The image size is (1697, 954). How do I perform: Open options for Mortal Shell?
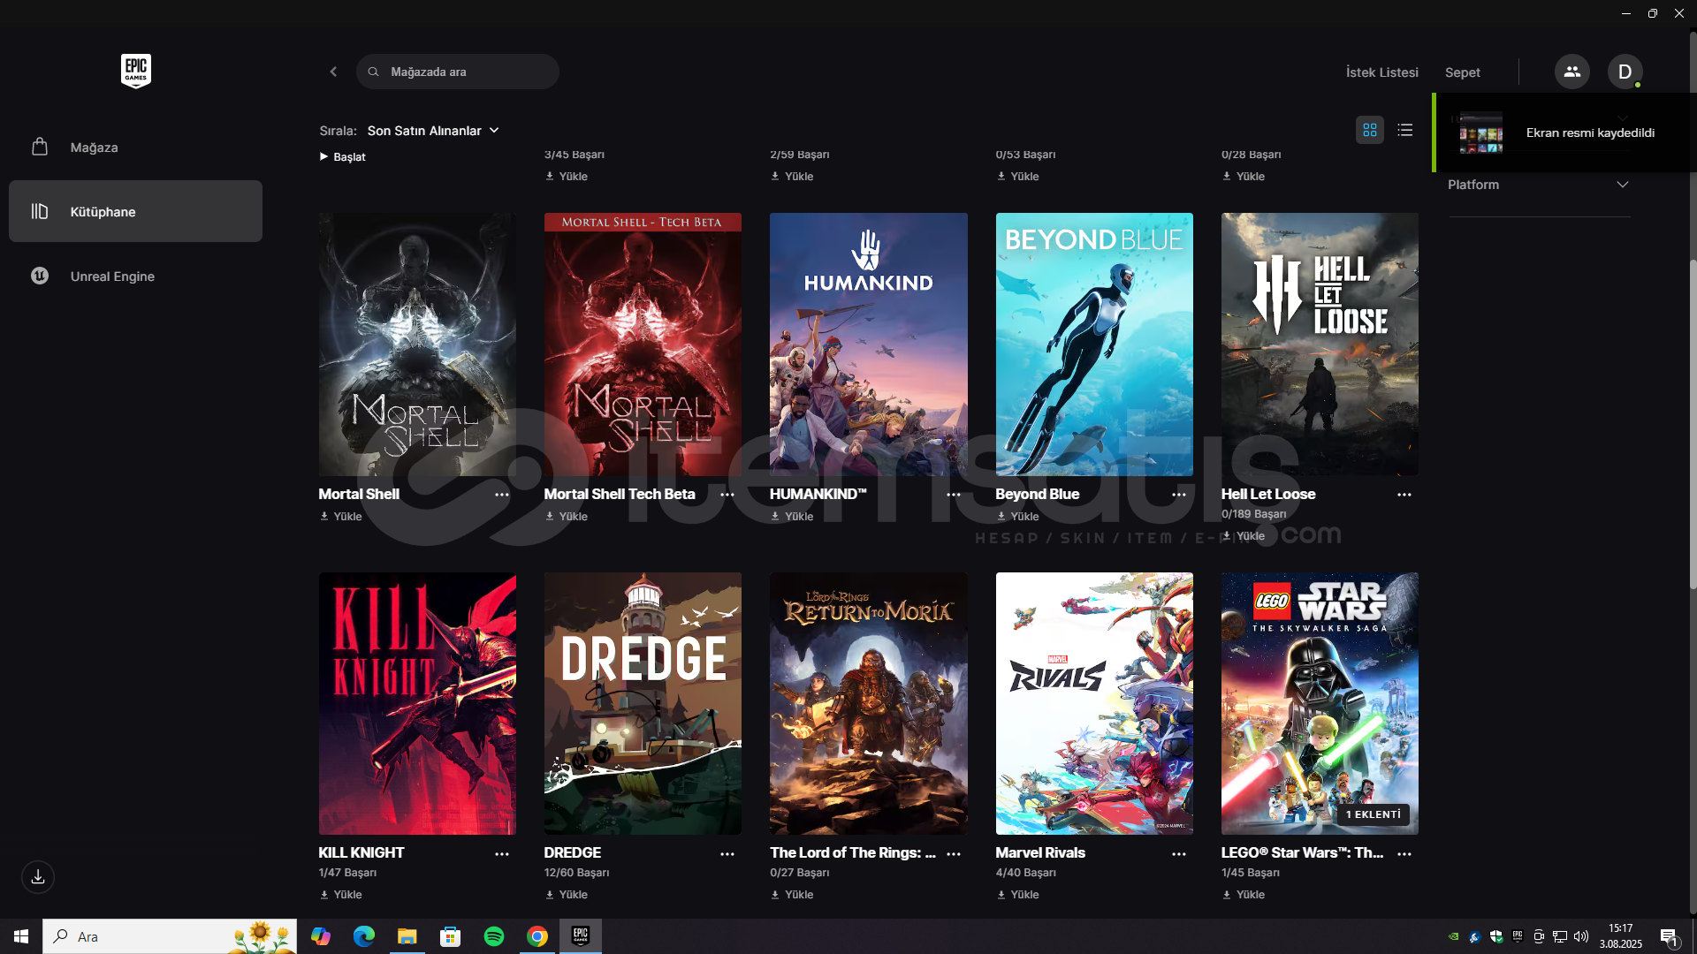(502, 495)
